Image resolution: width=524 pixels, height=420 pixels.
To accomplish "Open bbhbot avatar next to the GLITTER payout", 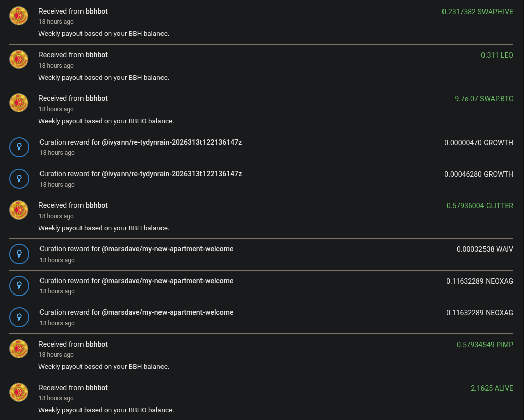I will pos(19,210).
